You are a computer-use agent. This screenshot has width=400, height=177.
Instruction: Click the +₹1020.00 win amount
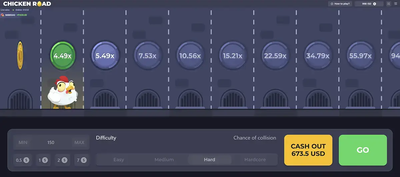(x=21, y=15)
